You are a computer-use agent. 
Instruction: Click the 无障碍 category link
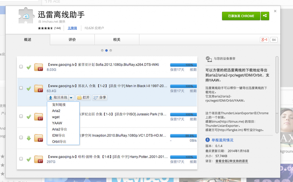72,28
